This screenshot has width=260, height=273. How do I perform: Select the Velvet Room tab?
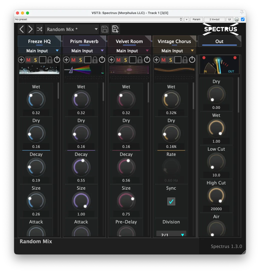coord(129,41)
